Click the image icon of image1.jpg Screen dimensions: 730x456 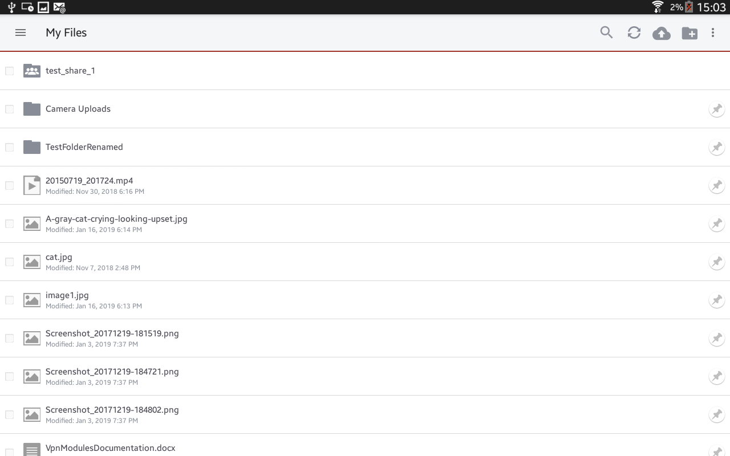coord(32,300)
